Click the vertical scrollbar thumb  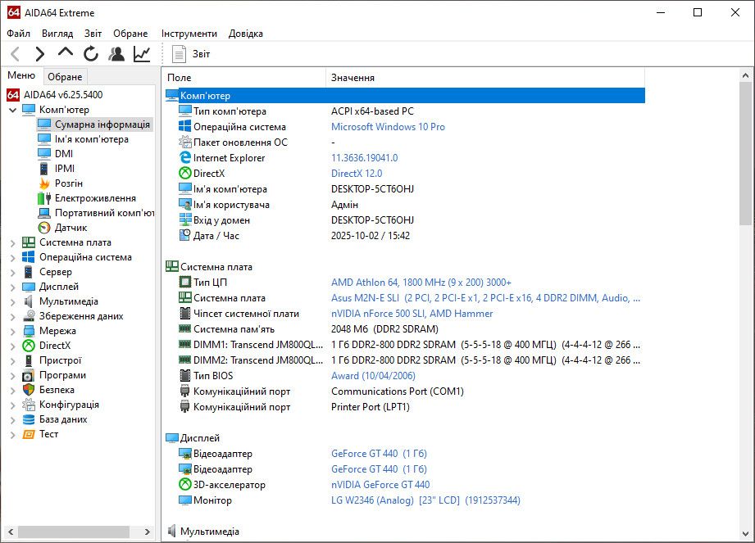pos(746,153)
